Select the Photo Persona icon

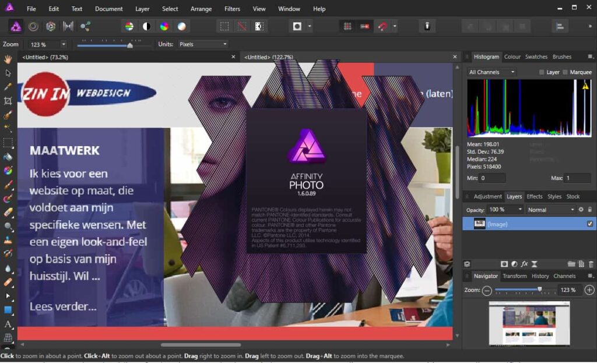[16, 26]
